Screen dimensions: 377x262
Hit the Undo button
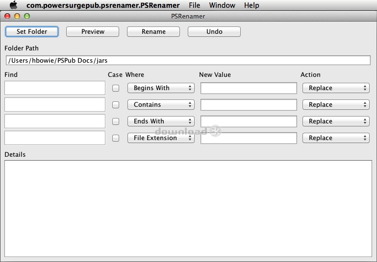[x=214, y=31]
